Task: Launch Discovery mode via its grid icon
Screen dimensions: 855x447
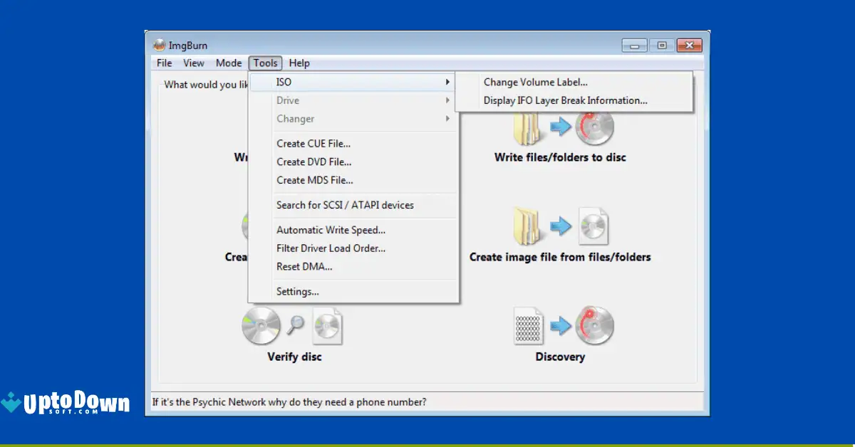Action: point(528,325)
